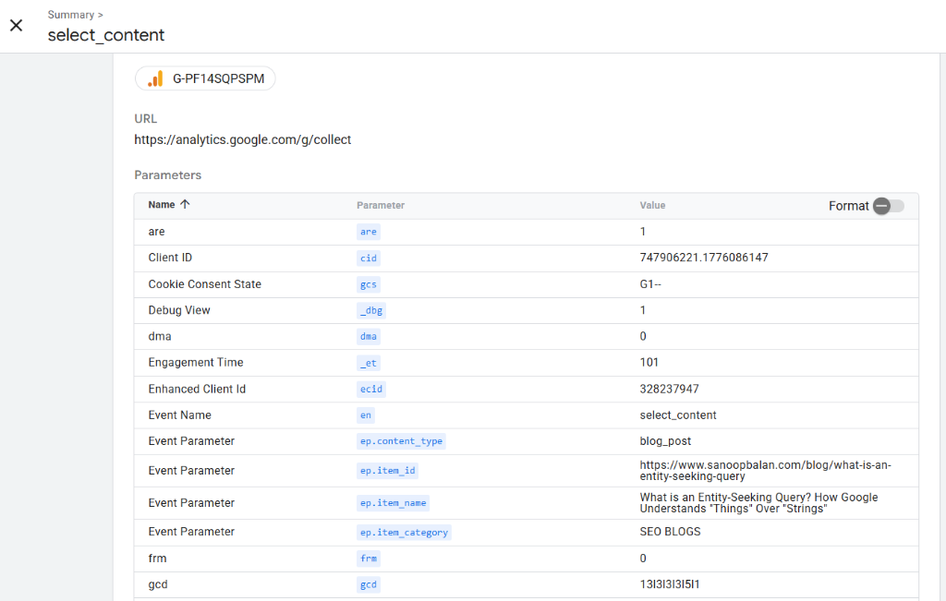Select the SEO BLOGS category value
The height and width of the screenshot is (601, 946).
click(671, 532)
